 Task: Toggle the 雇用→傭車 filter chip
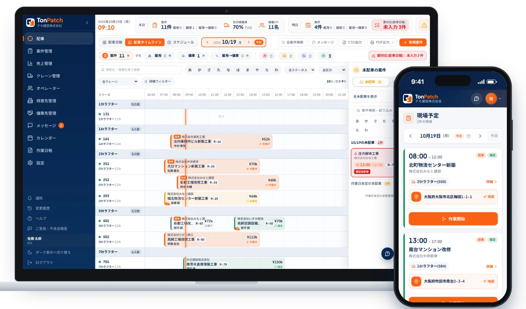click(232, 56)
